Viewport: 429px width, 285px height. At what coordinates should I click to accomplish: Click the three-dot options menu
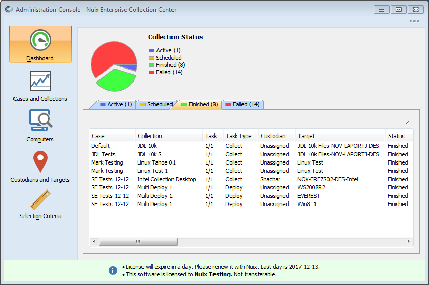point(414,21)
